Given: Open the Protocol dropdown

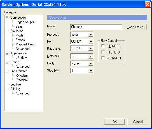Looking at the screenshot, I should (x=91, y=35).
